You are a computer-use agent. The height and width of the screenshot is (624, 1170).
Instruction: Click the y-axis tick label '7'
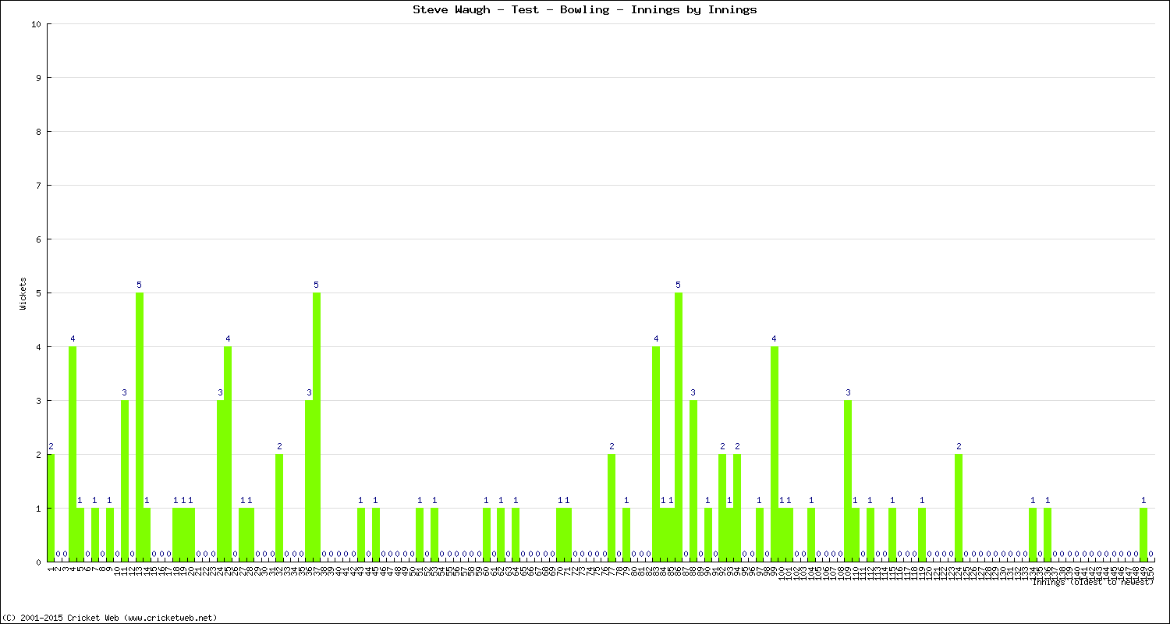point(38,186)
